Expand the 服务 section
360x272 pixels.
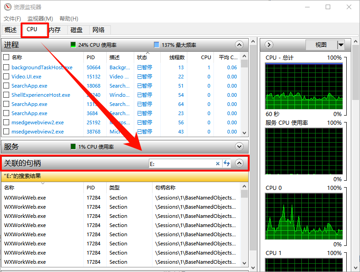pos(239,146)
